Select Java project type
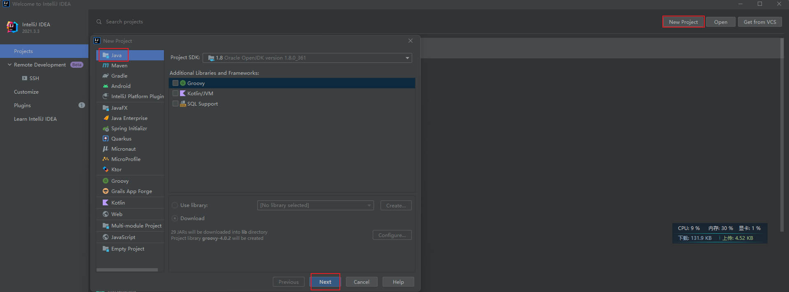Viewport: 789px width, 292px height. [130, 55]
